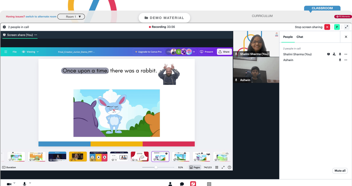Select slide thumbnail 75
The image size is (352, 186).
(181, 157)
